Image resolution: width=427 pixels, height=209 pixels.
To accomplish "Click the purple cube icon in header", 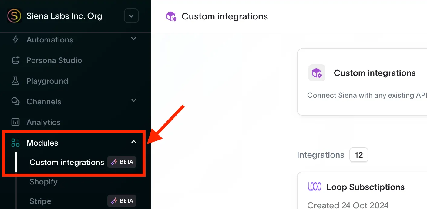I will pos(171,16).
